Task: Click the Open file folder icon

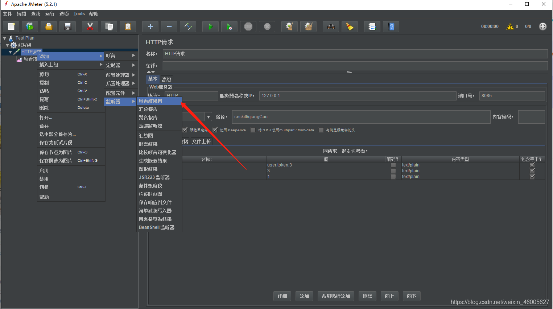Action: [49, 26]
